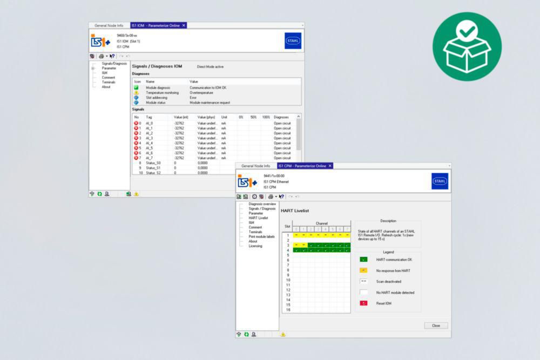Click user icon in CPM window status bar
540x360 pixels.
pos(254,334)
